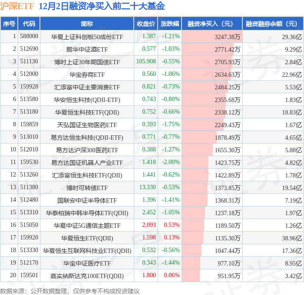Click net buy value 2355.68万
The height and width of the screenshot is (295, 304).
227,99
